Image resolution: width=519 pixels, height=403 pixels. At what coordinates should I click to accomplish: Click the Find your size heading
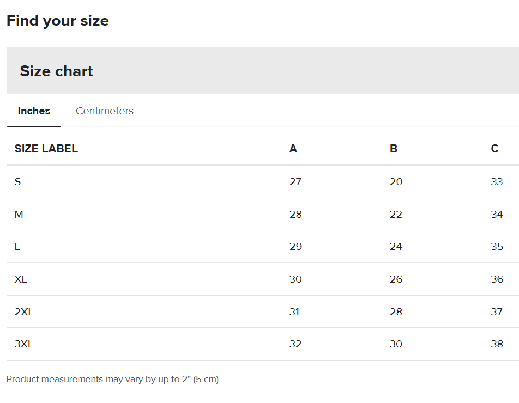(57, 21)
